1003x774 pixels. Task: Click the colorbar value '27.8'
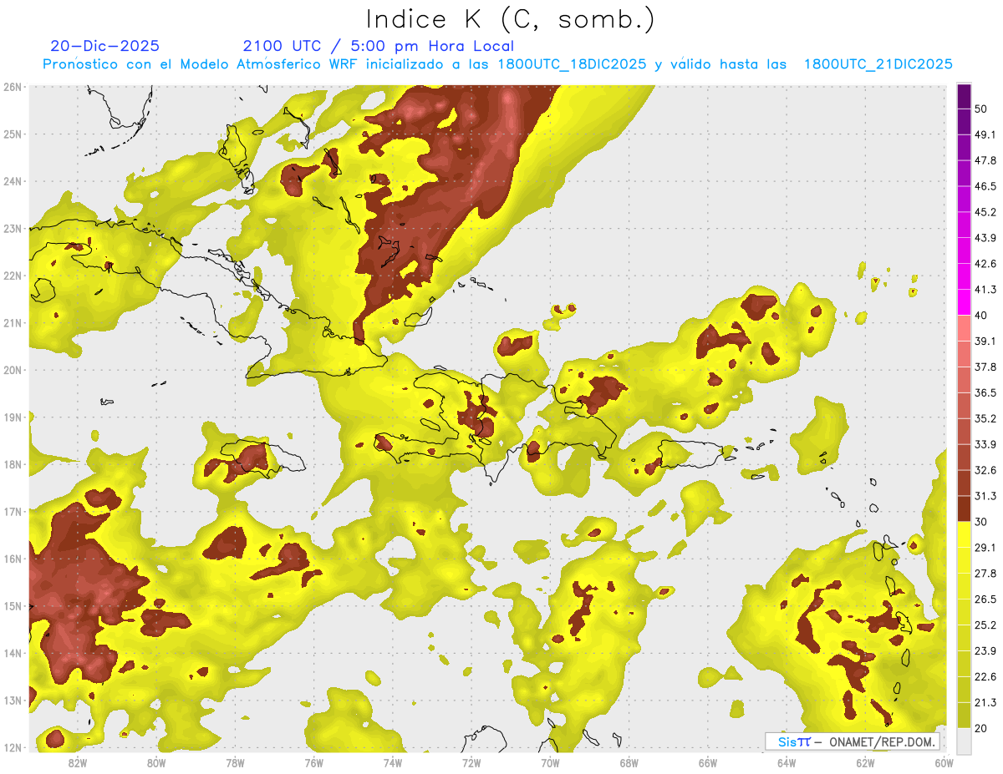point(985,574)
